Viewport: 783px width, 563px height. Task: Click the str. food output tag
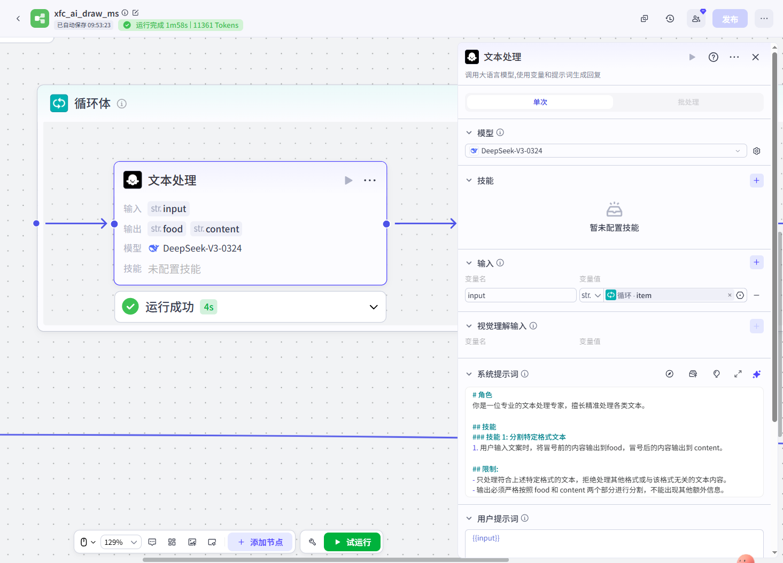pos(167,229)
